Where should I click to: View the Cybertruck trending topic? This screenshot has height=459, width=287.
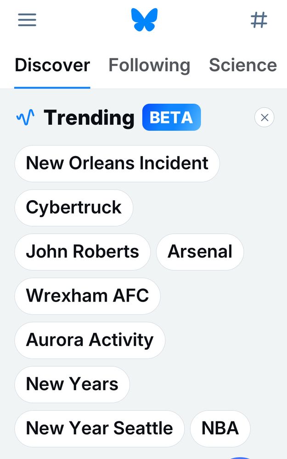pyautogui.click(x=74, y=207)
